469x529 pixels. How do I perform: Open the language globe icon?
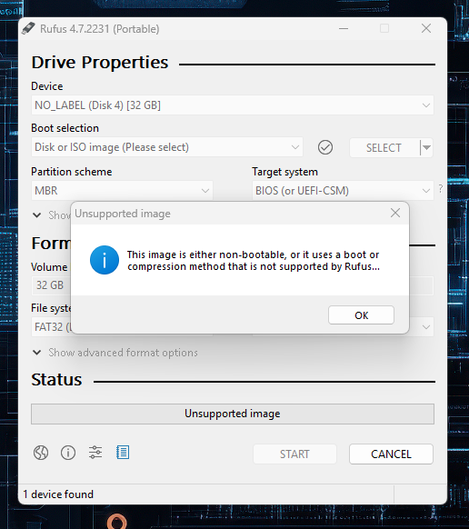click(x=41, y=453)
